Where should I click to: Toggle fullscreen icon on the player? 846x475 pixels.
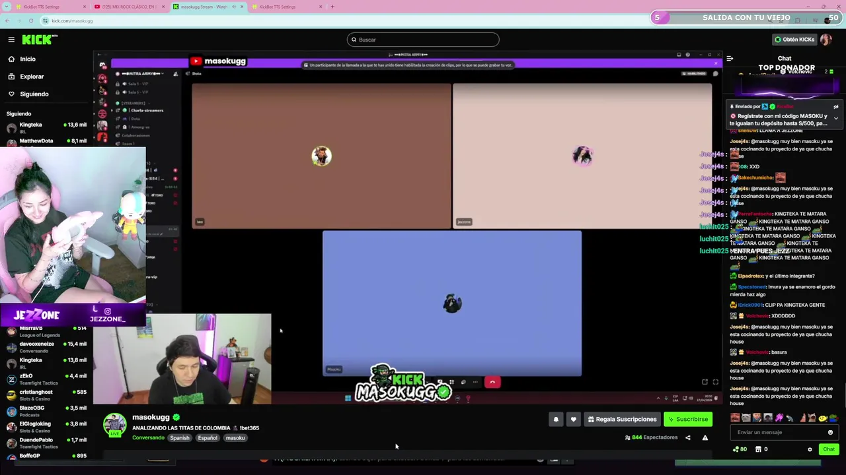point(715,382)
